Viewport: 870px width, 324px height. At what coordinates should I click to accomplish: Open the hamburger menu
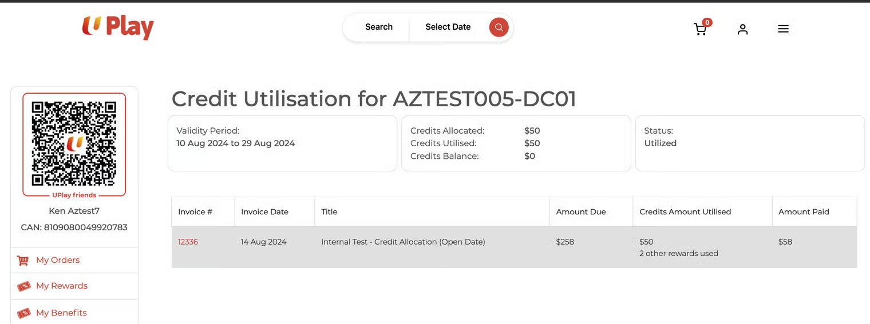783,29
